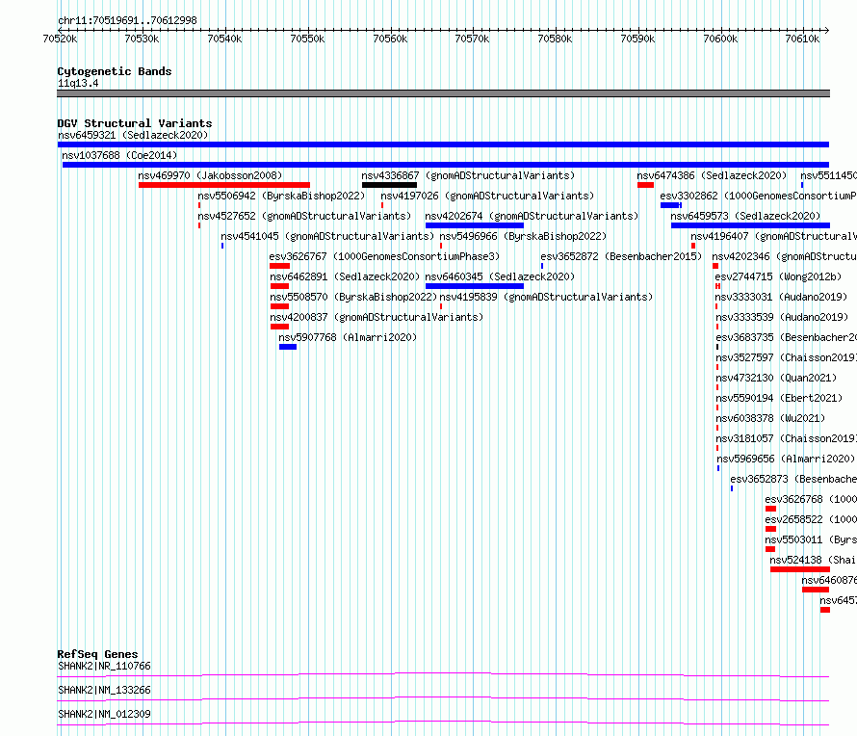The image size is (857, 736).
Task: Click the blue bar under nsv5907768
Action: coord(288,347)
